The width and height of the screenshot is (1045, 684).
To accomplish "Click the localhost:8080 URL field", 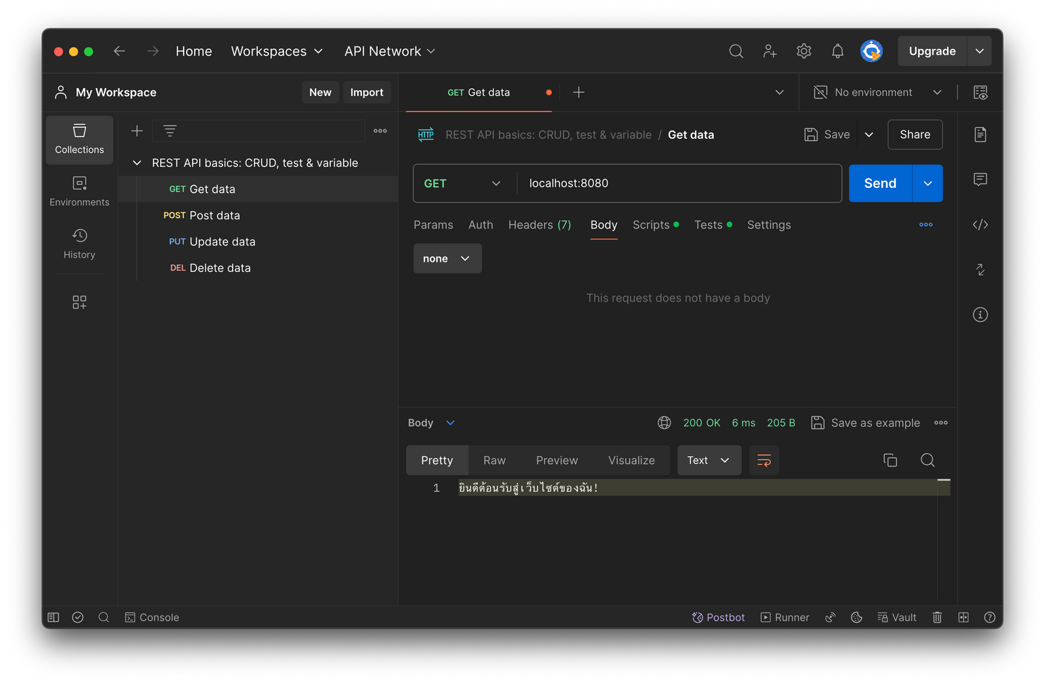I will pyautogui.click(x=653, y=183).
